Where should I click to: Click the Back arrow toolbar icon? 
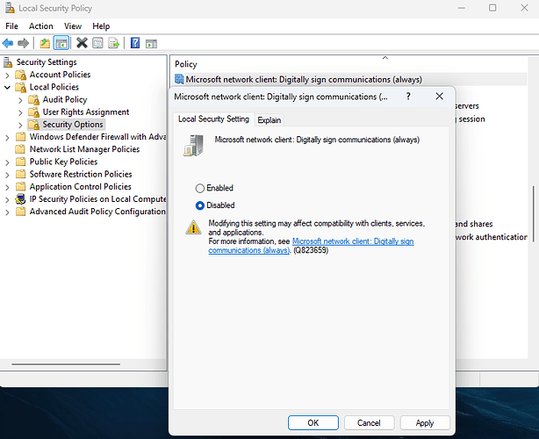point(8,43)
